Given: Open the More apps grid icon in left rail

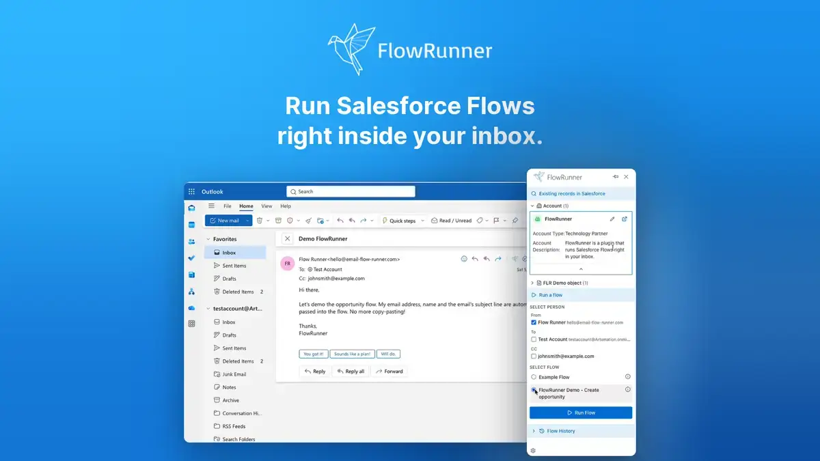Looking at the screenshot, I should tap(191, 324).
